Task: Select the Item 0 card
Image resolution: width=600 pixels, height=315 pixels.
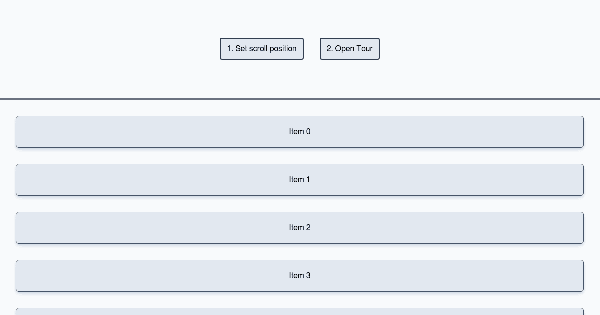Action: [x=300, y=132]
